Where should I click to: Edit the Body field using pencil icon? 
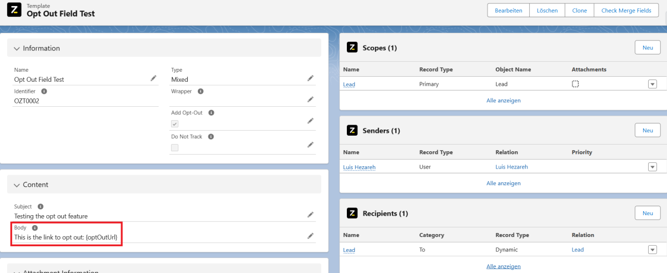click(x=311, y=236)
